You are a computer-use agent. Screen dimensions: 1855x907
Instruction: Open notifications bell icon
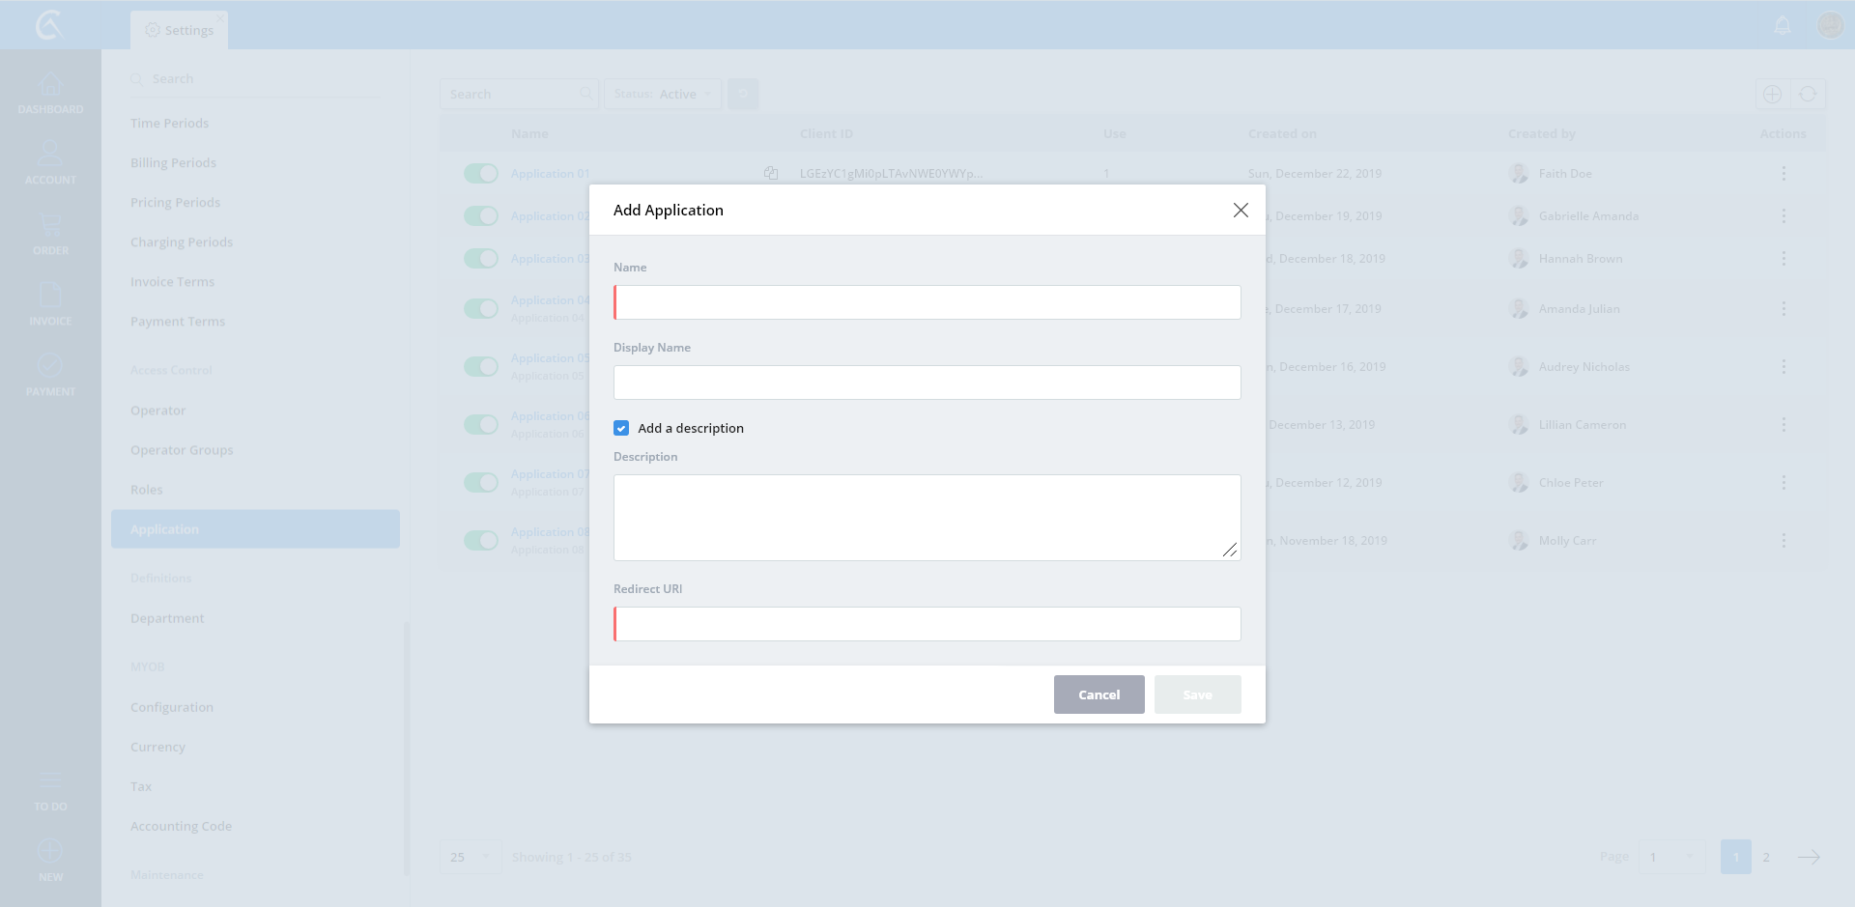(1783, 25)
